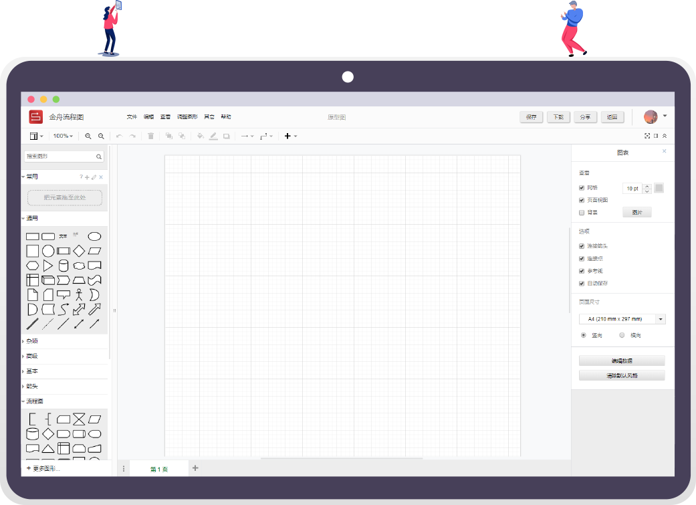696x505 pixels.
Task: Select the Zoom In magnifier tool
Action: [x=88, y=136]
